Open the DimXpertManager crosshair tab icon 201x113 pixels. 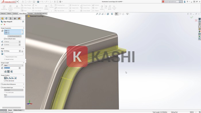coord(15,19)
